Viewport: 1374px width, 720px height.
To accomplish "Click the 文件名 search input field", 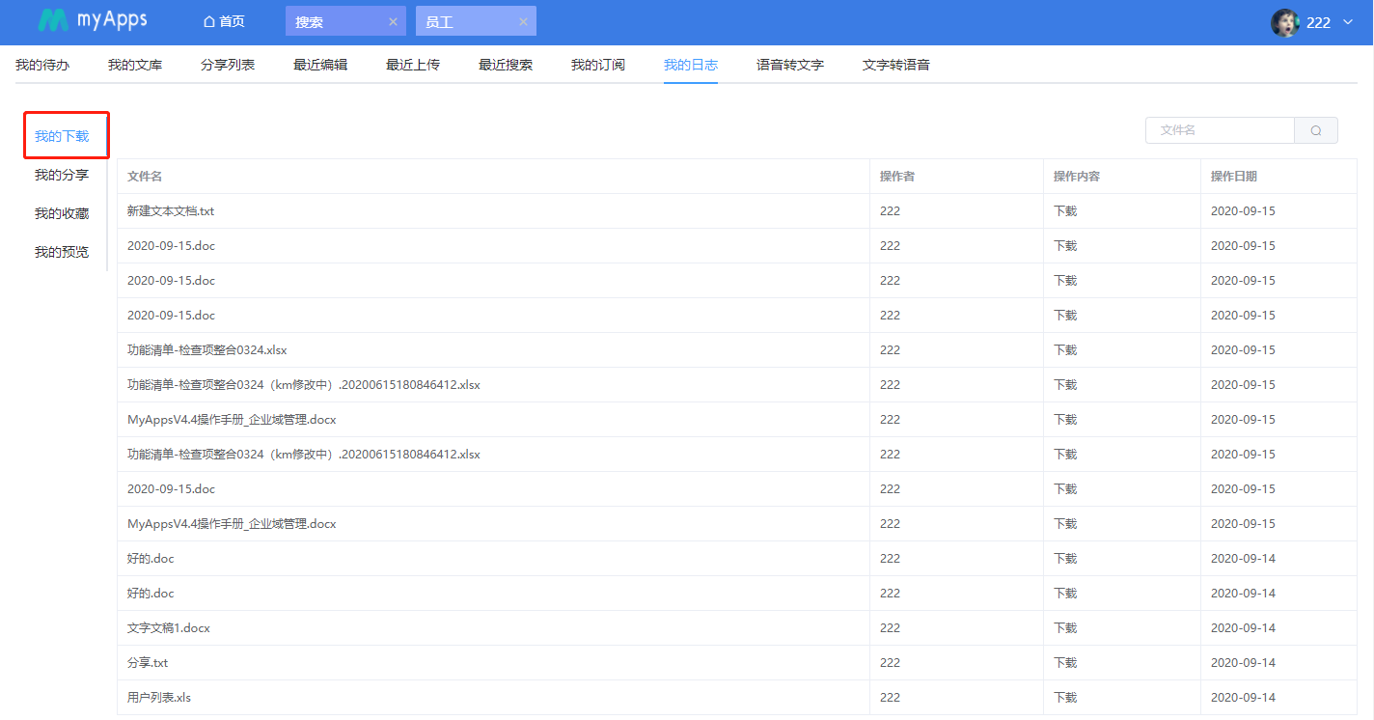I will coord(1220,130).
